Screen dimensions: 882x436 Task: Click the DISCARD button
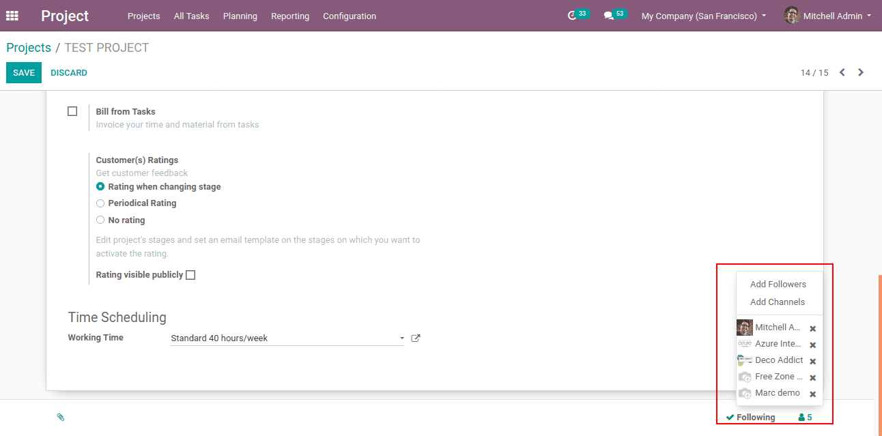pyautogui.click(x=69, y=72)
